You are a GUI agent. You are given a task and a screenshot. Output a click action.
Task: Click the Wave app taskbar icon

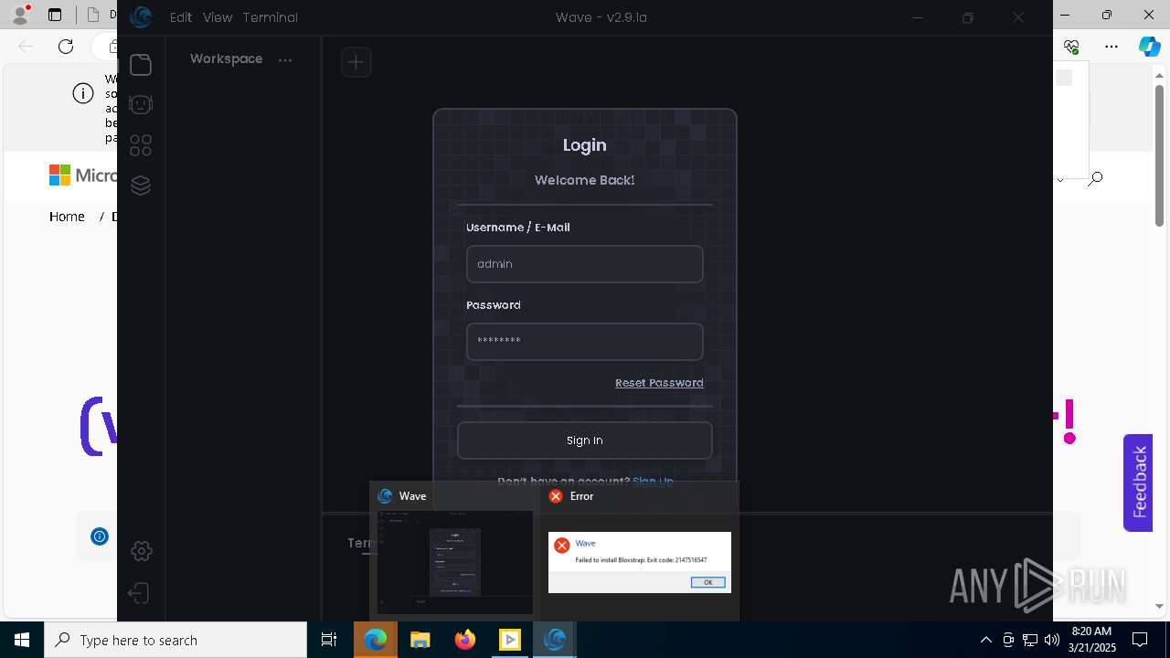[x=555, y=640]
